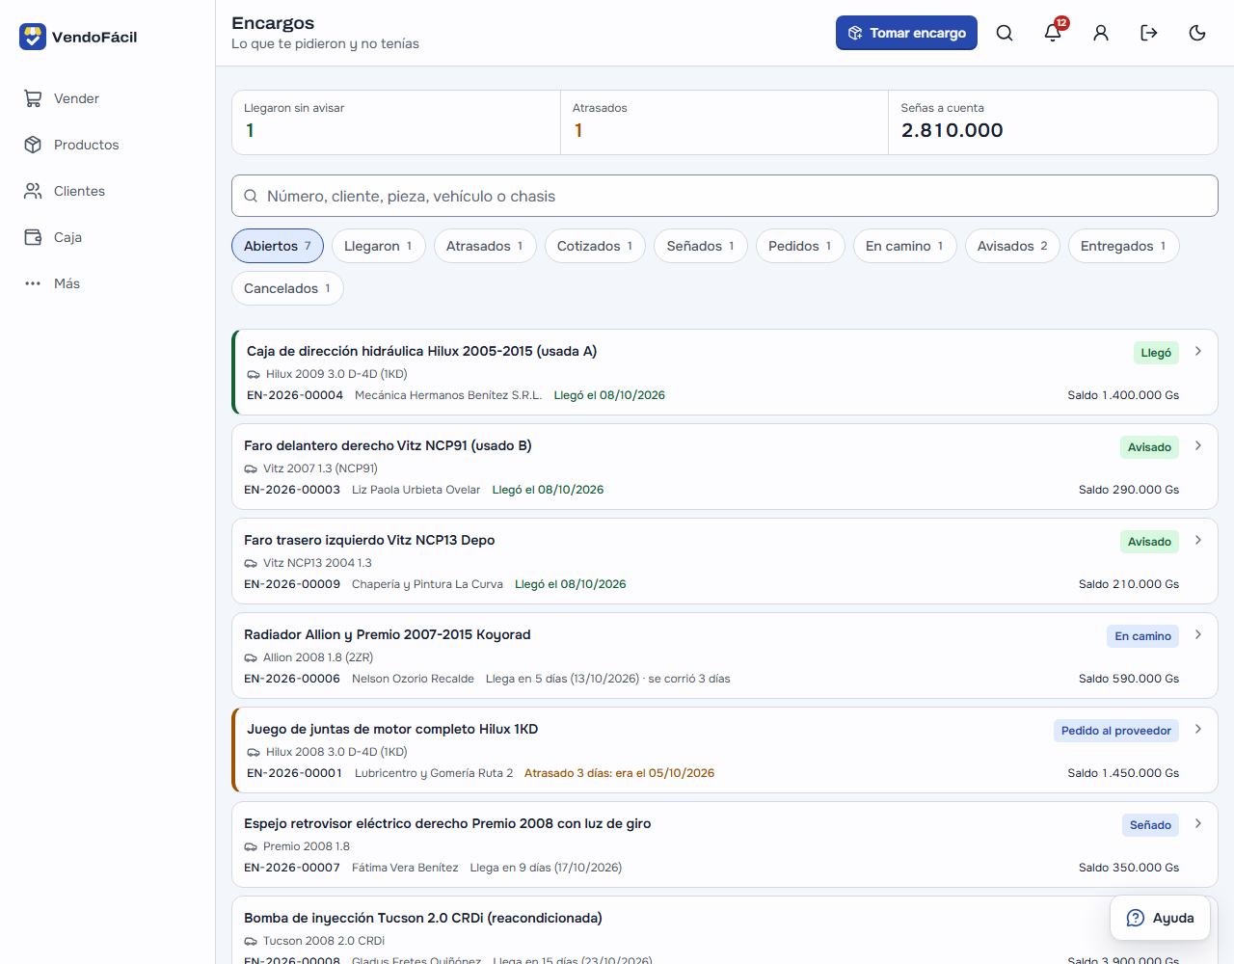Click the Señas a cuenta summary card
Image resolution: width=1234 pixels, height=964 pixels.
point(1053,122)
